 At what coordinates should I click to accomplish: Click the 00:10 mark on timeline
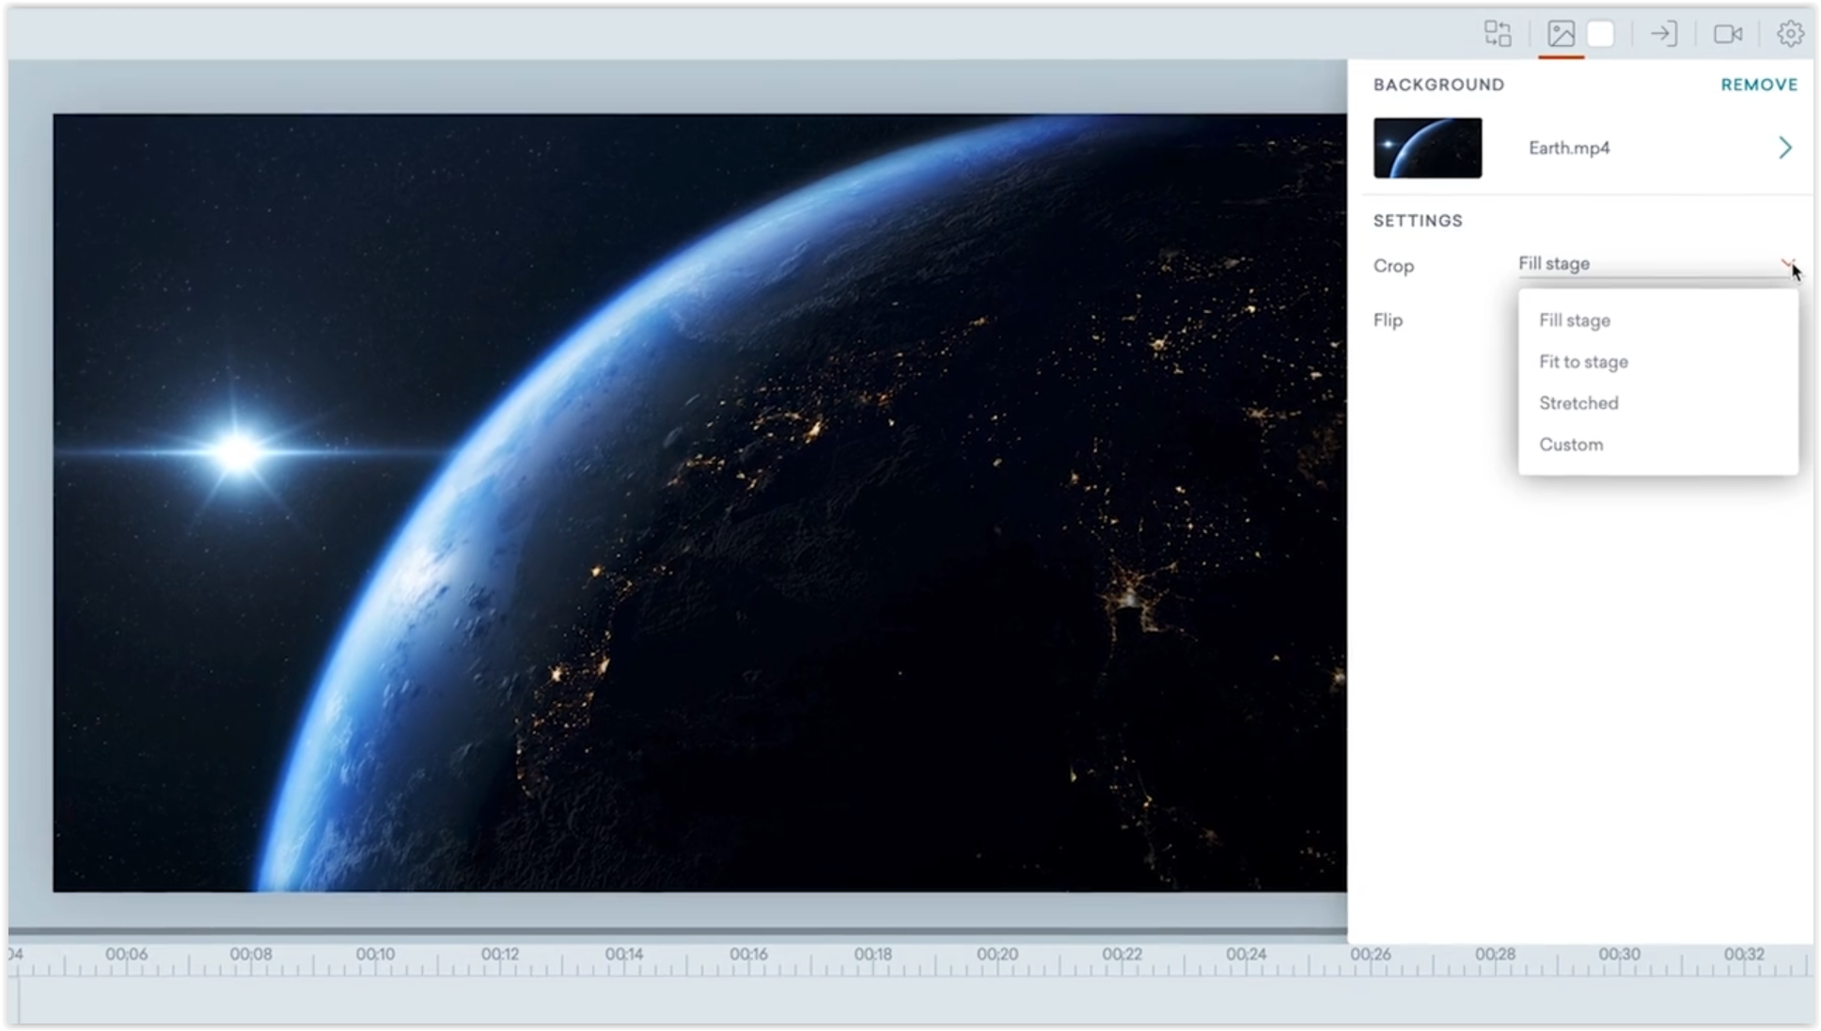click(x=375, y=955)
